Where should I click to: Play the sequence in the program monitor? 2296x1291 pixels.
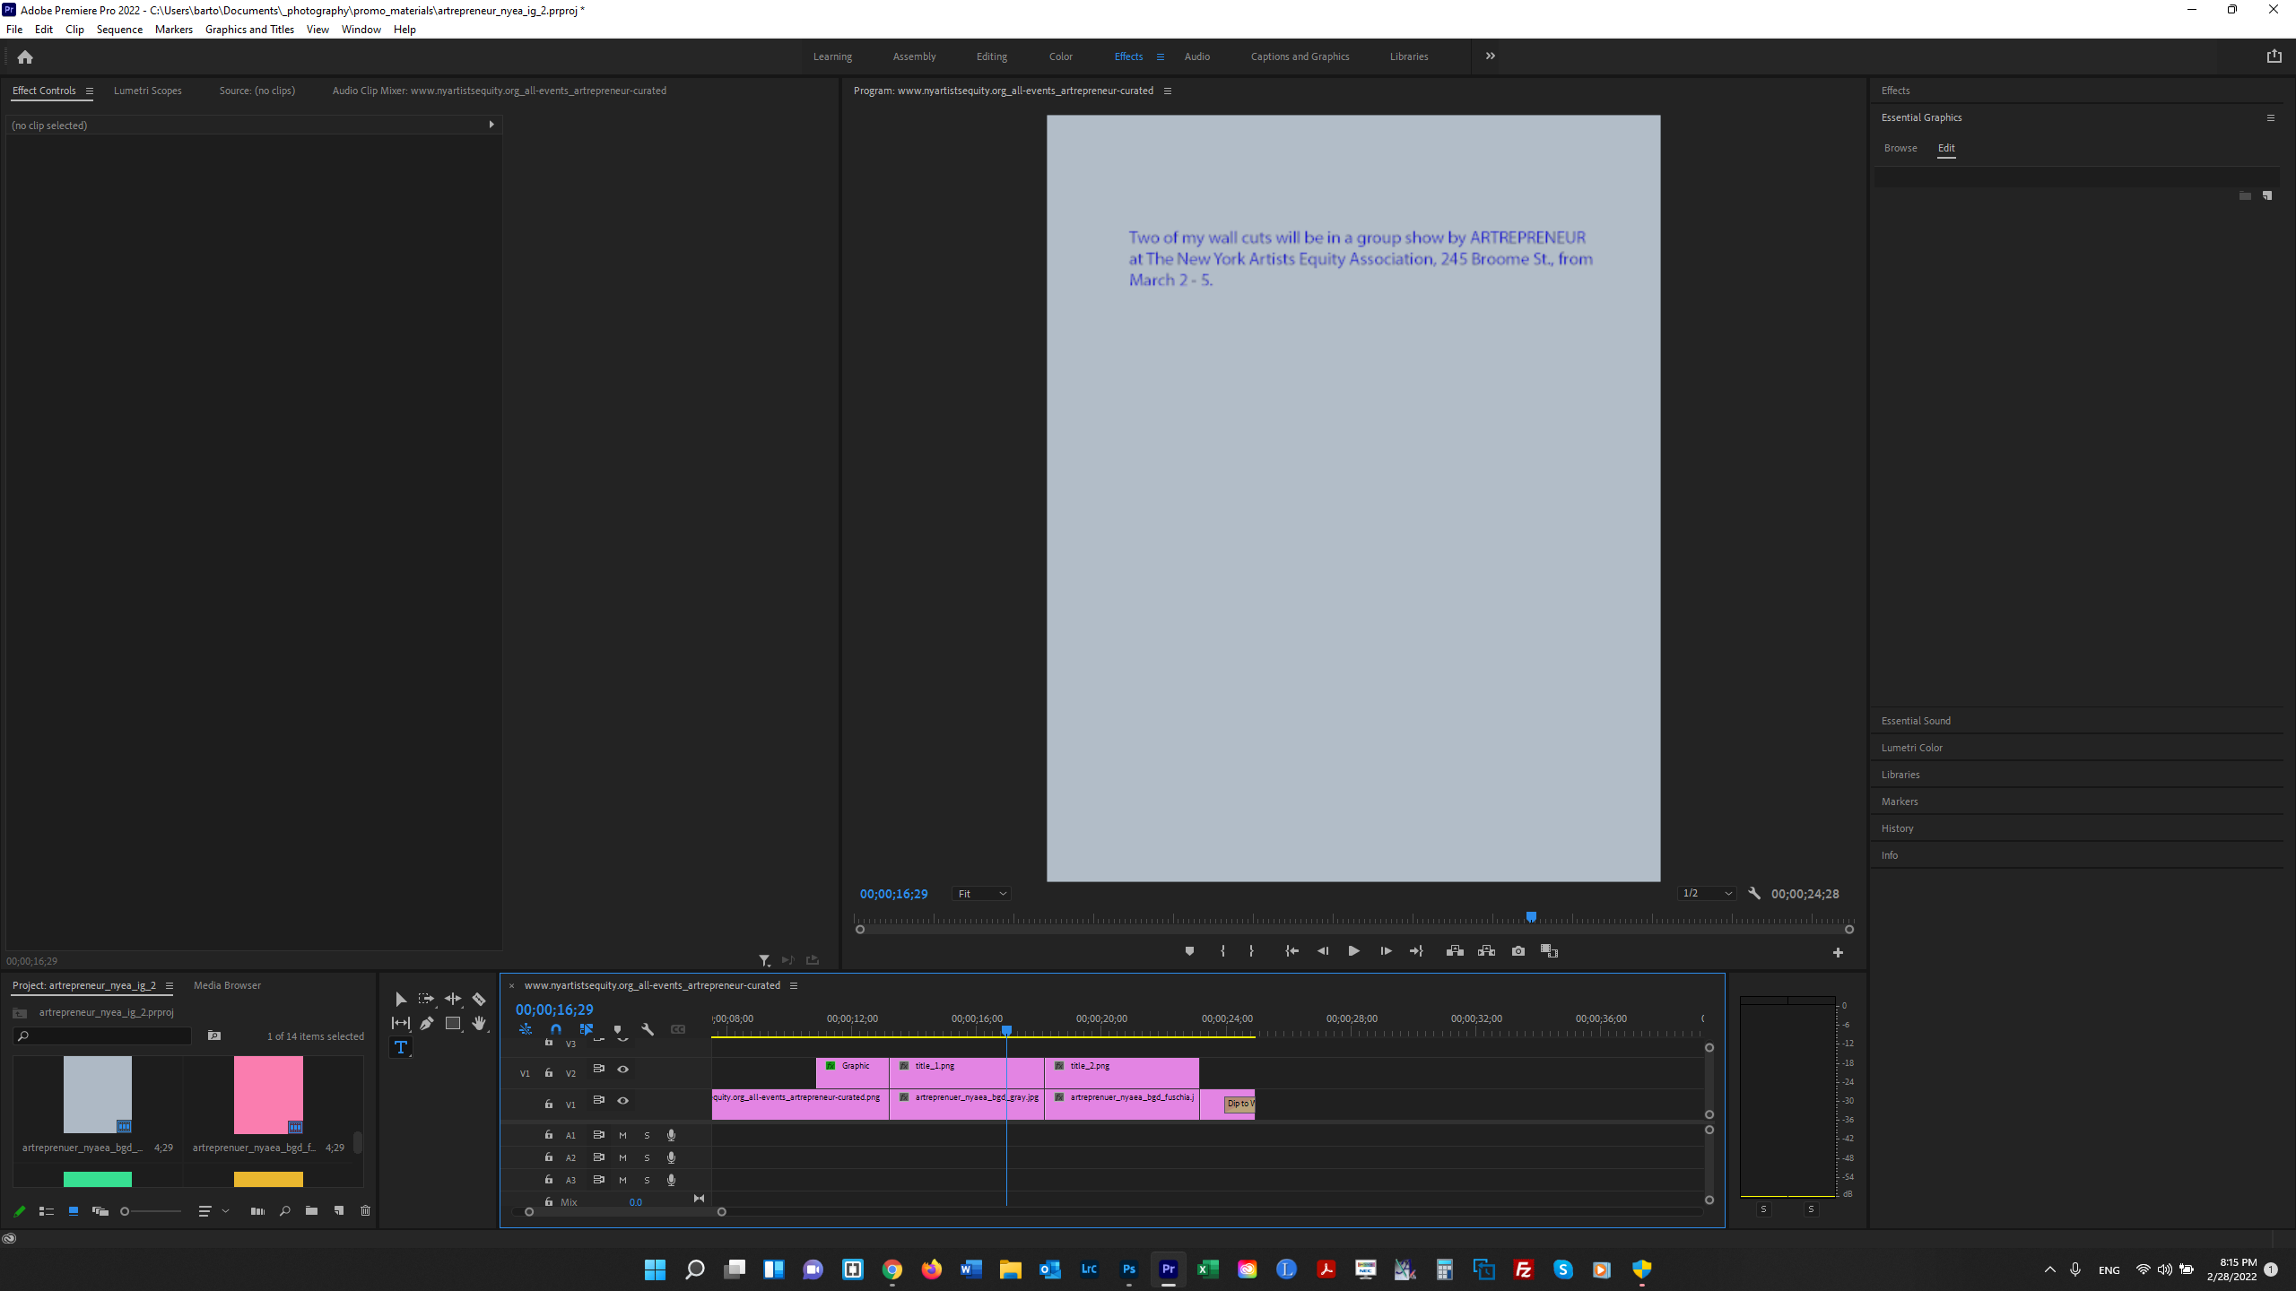[1353, 951]
